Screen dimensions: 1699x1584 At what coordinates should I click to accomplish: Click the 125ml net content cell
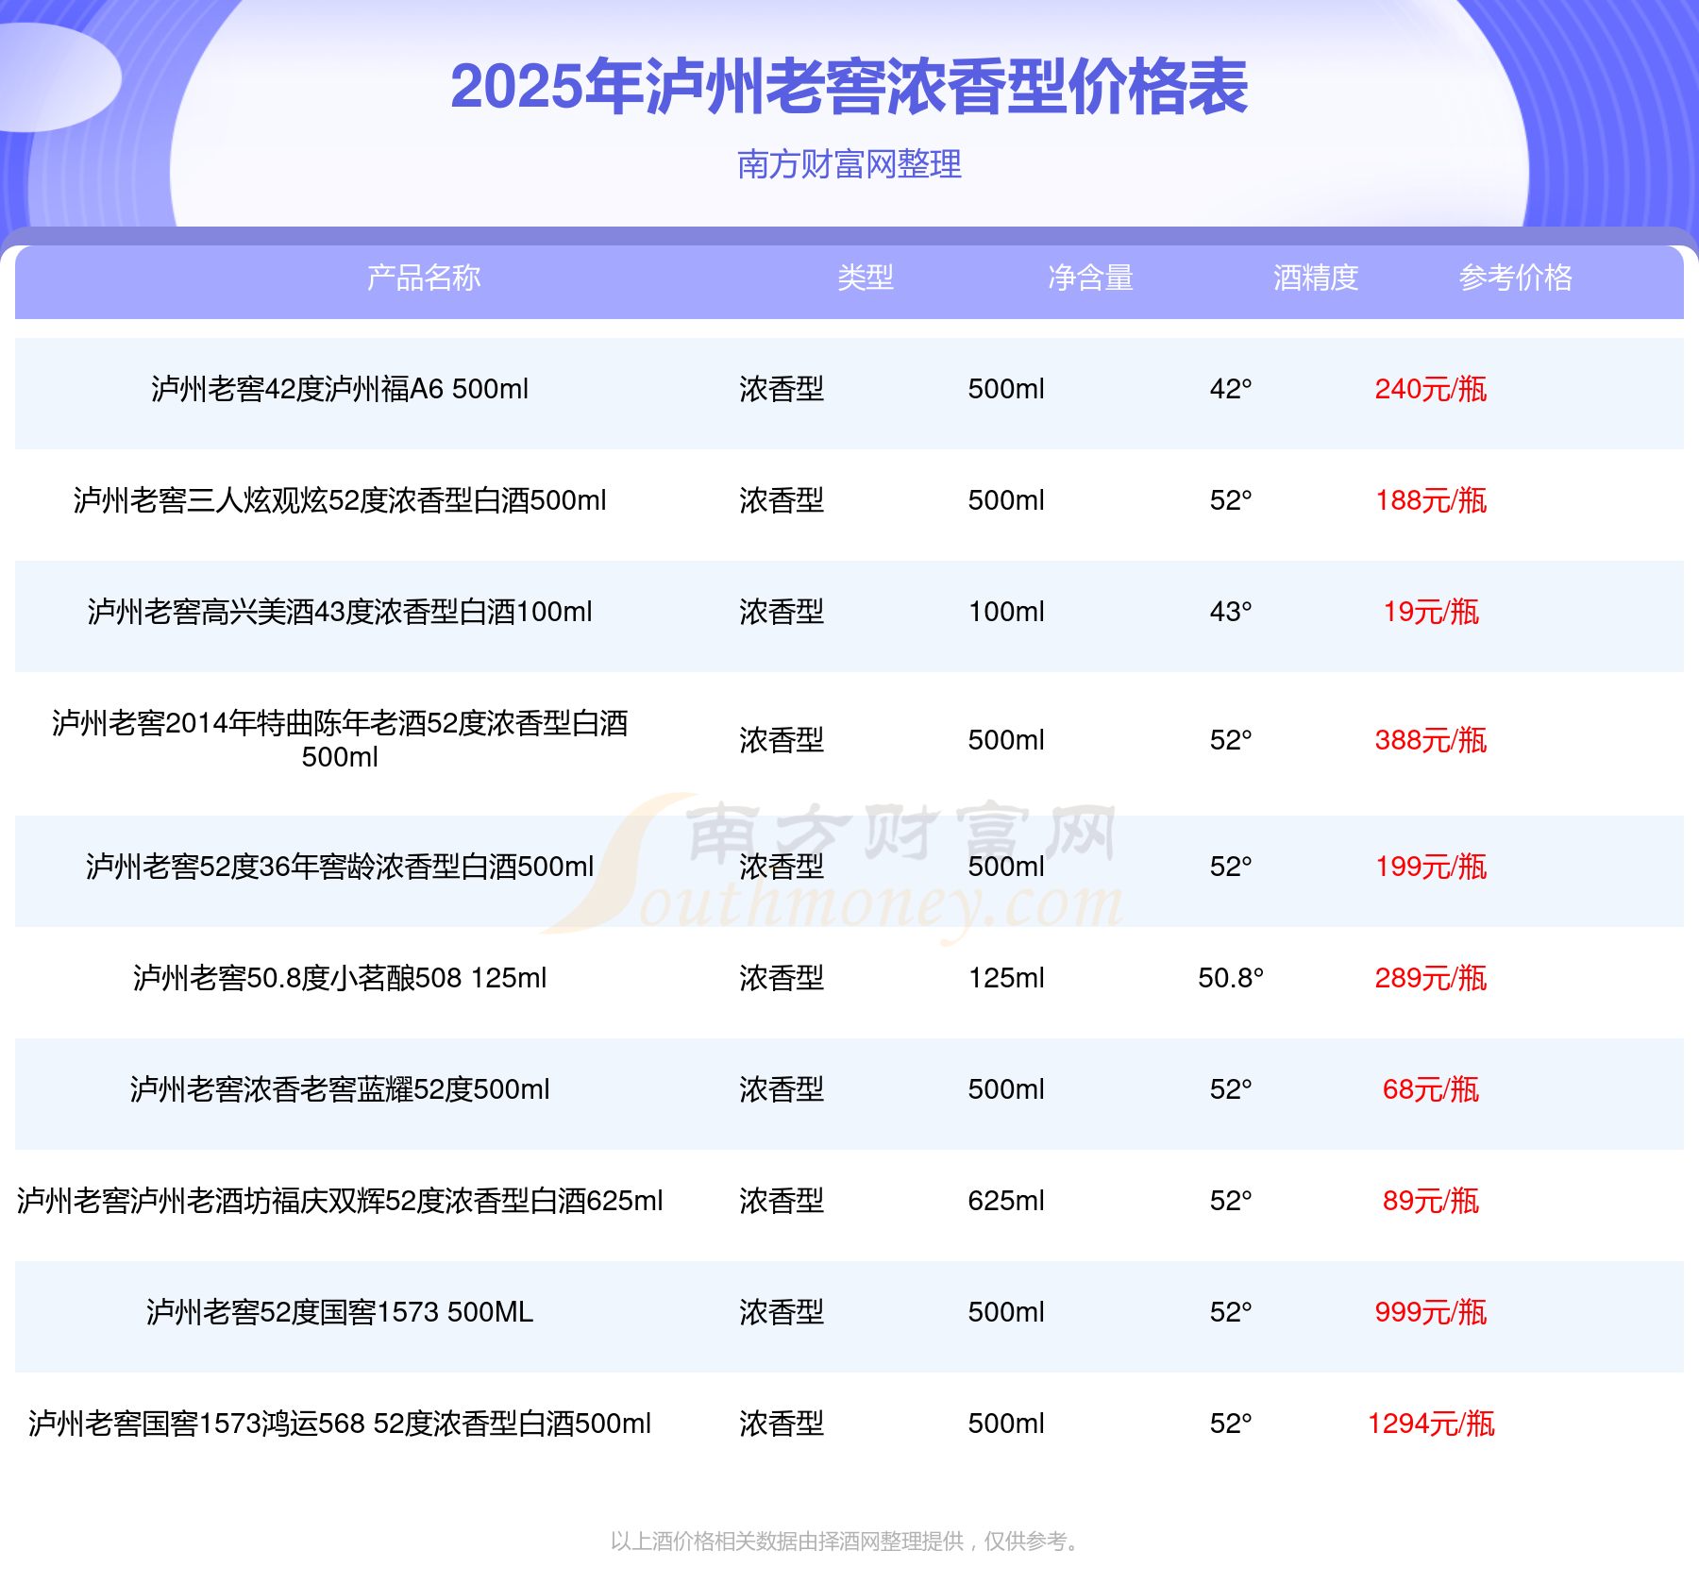(1006, 978)
